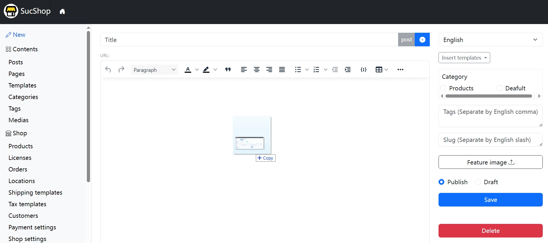The width and height of the screenshot is (548, 243).
Task: Insert a blockquote using the quote icon
Action: [x=228, y=70]
